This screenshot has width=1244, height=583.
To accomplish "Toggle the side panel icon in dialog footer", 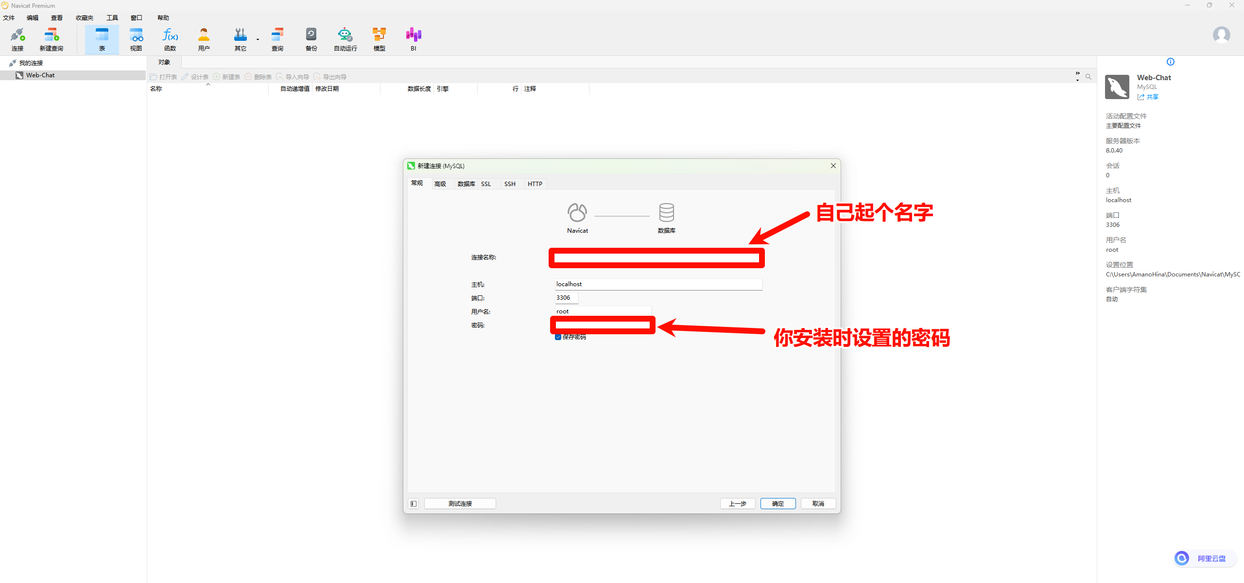I will click(414, 503).
